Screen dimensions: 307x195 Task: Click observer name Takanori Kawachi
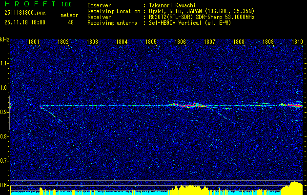pos(172,5)
